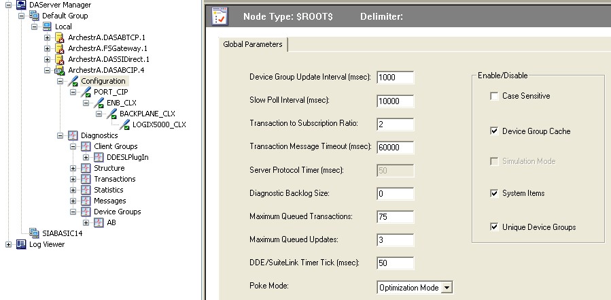Select the Global Parameters tab
The width and height of the screenshot is (611, 300).
pos(254,45)
